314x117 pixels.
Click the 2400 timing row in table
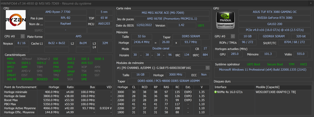click(163, 104)
